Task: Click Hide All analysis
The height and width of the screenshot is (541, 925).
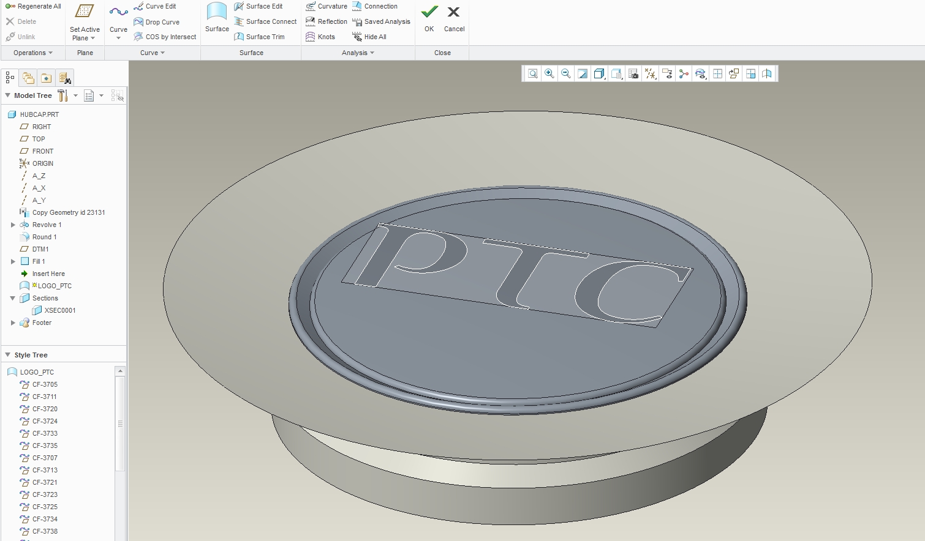Action: pos(369,37)
